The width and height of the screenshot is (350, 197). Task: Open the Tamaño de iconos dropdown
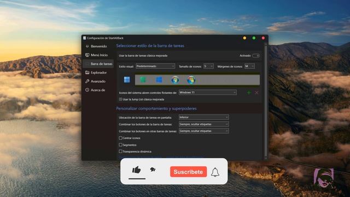208,66
